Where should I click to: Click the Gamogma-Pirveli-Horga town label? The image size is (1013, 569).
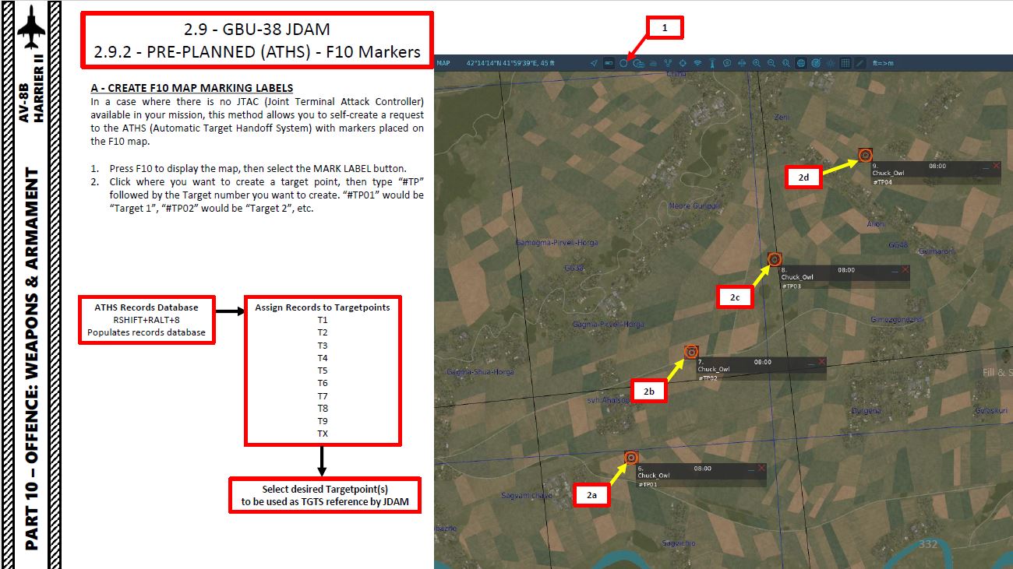point(556,242)
